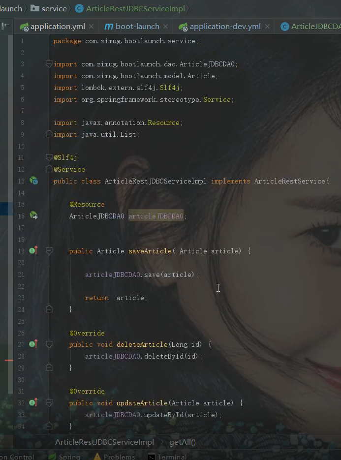341x460 pixels.
Task: Click the red change marker beside line 28
Action: (9, 360)
